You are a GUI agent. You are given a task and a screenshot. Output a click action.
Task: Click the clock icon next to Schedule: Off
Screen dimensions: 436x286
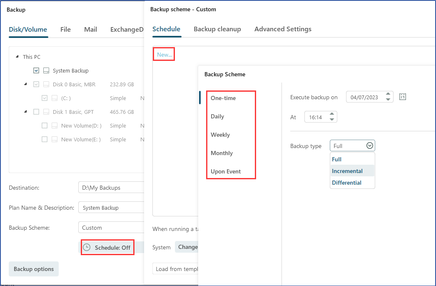pyautogui.click(x=87, y=247)
